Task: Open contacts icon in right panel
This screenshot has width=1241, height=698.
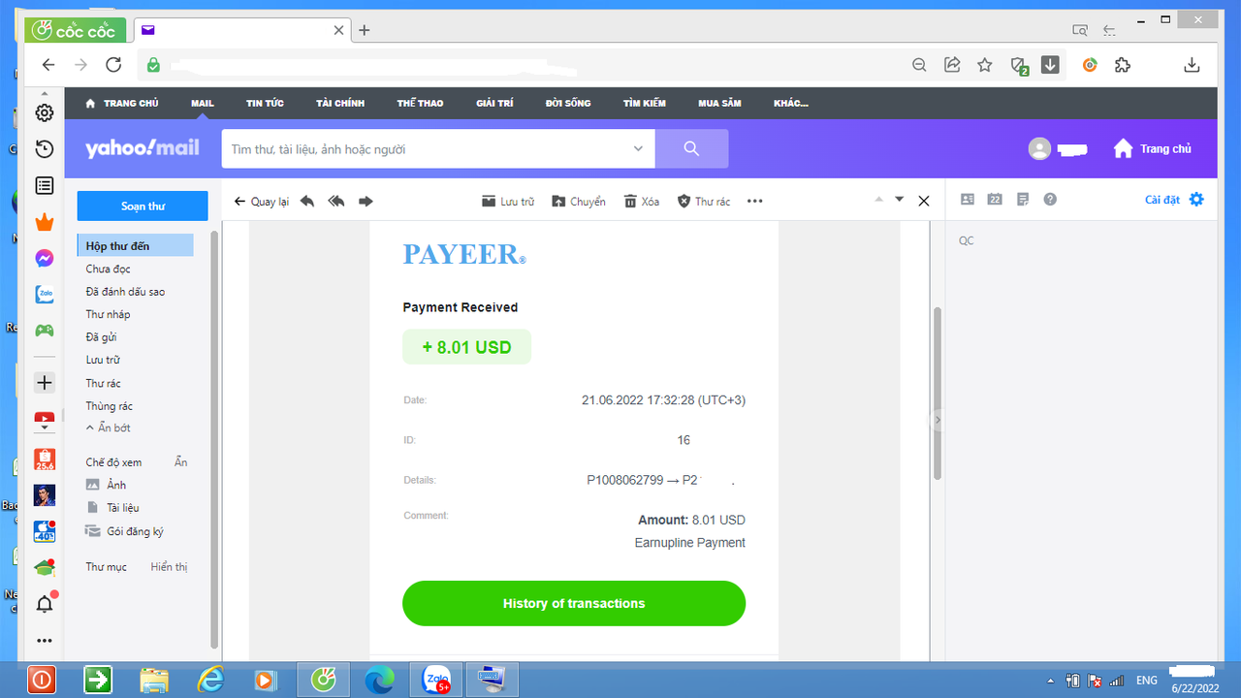Action: coord(968,199)
